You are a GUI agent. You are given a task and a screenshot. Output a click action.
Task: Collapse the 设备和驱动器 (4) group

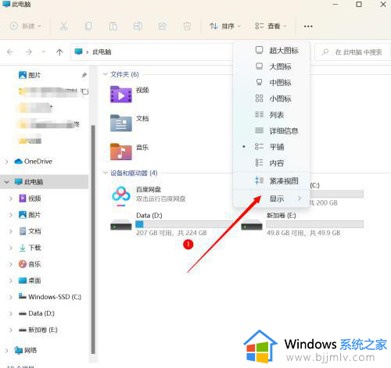[x=106, y=173]
